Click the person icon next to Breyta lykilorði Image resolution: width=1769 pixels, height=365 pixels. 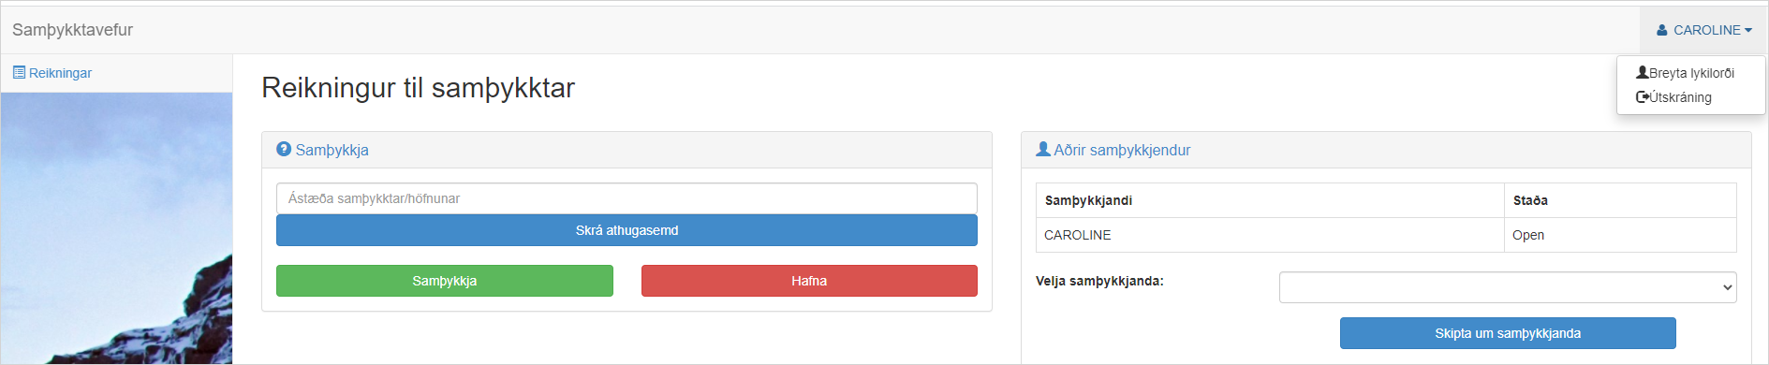1642,72
